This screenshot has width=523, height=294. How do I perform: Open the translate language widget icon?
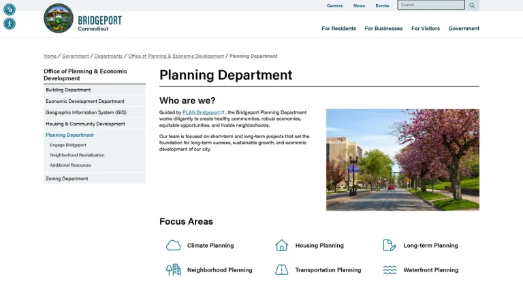(x=10, y=10)
